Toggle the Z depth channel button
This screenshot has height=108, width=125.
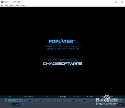click(x=21, y=100)
